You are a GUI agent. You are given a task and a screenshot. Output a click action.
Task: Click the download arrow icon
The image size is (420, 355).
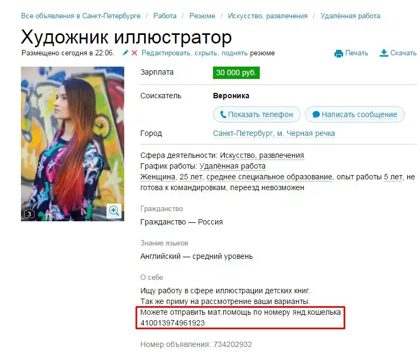click(x=383, y=53)
